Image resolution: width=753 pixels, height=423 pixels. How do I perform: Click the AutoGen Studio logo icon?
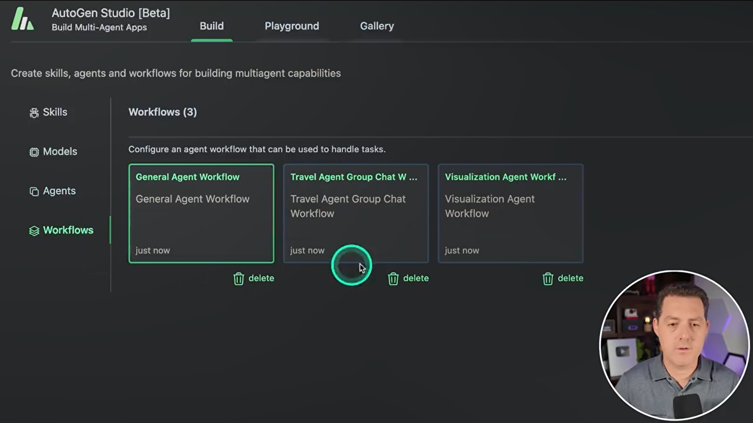click(x=23, y=19)
